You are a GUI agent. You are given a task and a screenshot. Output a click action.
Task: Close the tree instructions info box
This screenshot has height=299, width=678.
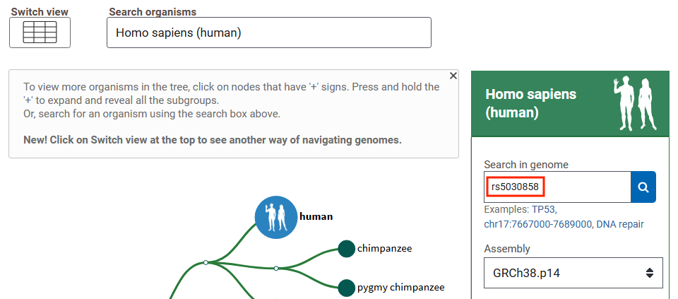coord(453,76)
